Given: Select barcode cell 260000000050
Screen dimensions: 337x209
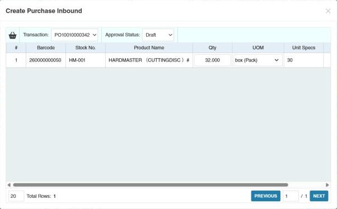Looking at the screenshot, I should pos(46,60).
